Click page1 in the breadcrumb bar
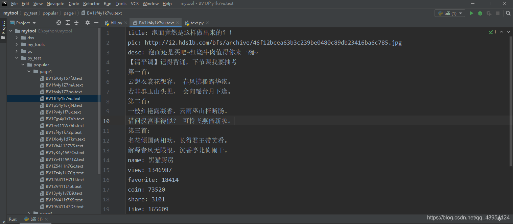513x224 pixels. (70, 13)
